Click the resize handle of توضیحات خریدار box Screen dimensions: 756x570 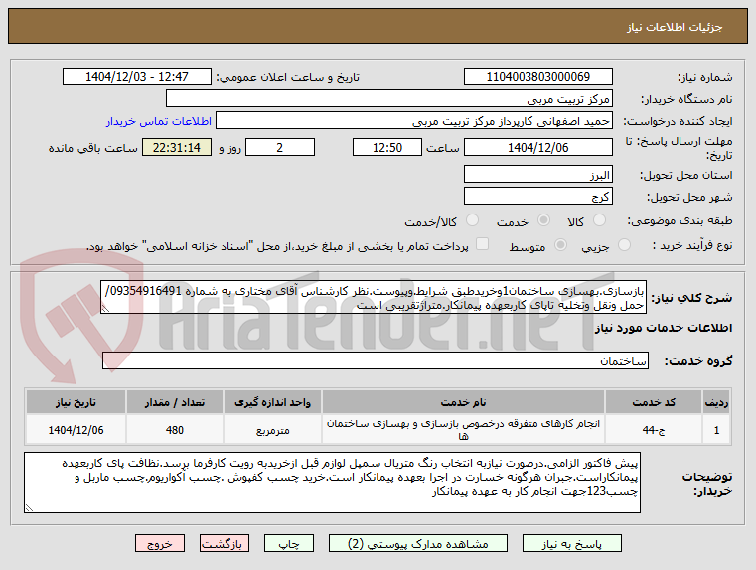[x=29, y=507]
